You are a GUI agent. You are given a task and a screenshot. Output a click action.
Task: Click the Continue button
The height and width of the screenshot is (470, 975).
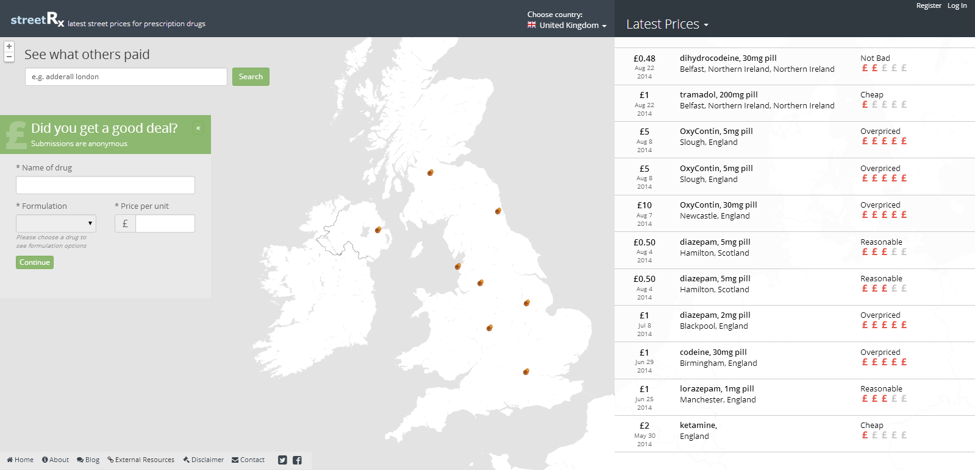click(35, 262)
